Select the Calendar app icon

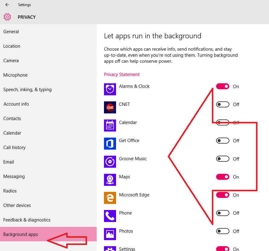click(x=110, y=125)
